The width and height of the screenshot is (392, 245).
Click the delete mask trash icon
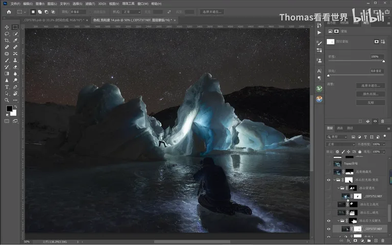[x=382, y=121]
